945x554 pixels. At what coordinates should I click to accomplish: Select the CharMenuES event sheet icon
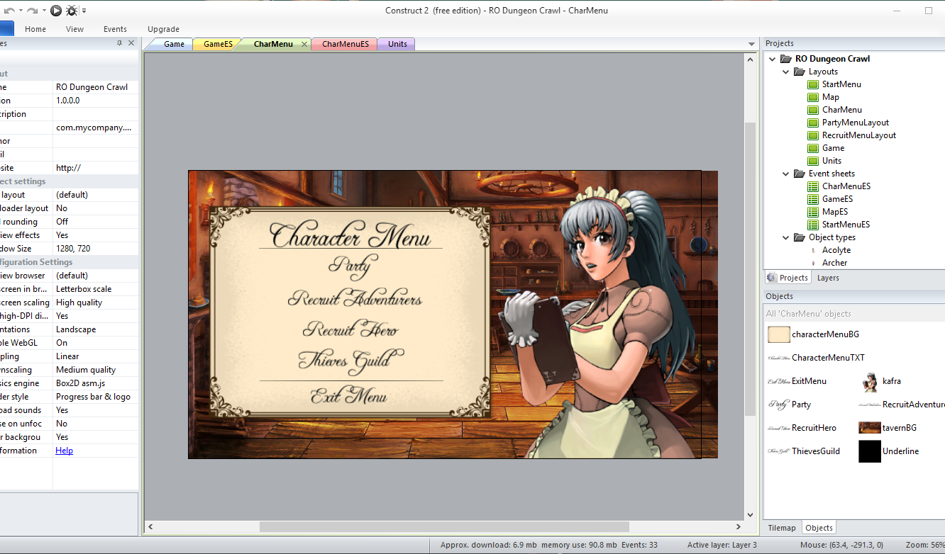point(813,186)
